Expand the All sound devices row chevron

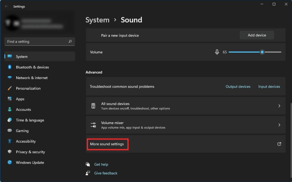coord(279,105)
